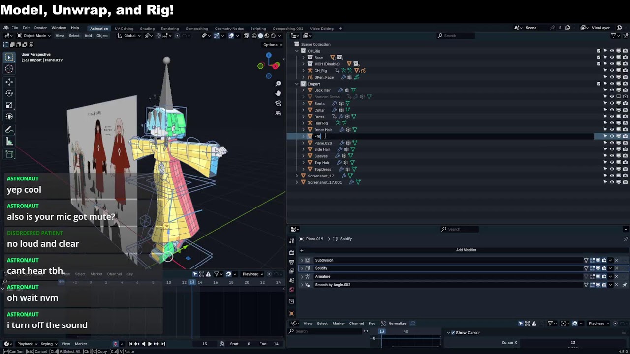Open viewport Options dropdown

pyautogui.click(x=272, y=45)
